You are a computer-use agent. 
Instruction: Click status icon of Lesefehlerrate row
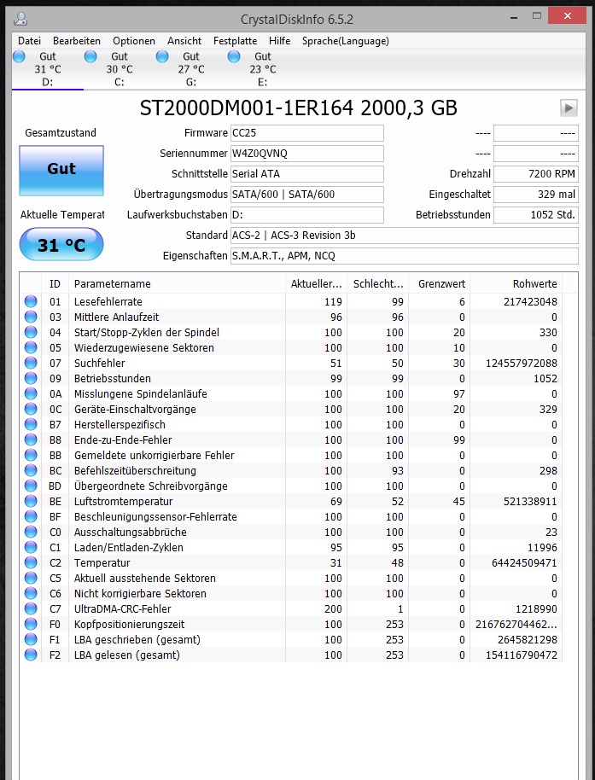pos(31,301)
